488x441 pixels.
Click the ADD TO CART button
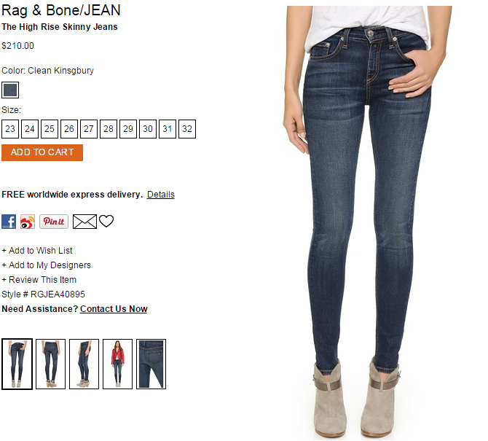point(42,152)
